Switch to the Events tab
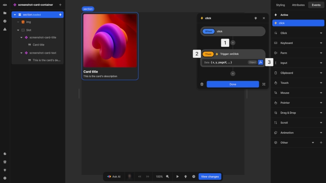Viewport: 326px width, 183px height. point(316,5)
